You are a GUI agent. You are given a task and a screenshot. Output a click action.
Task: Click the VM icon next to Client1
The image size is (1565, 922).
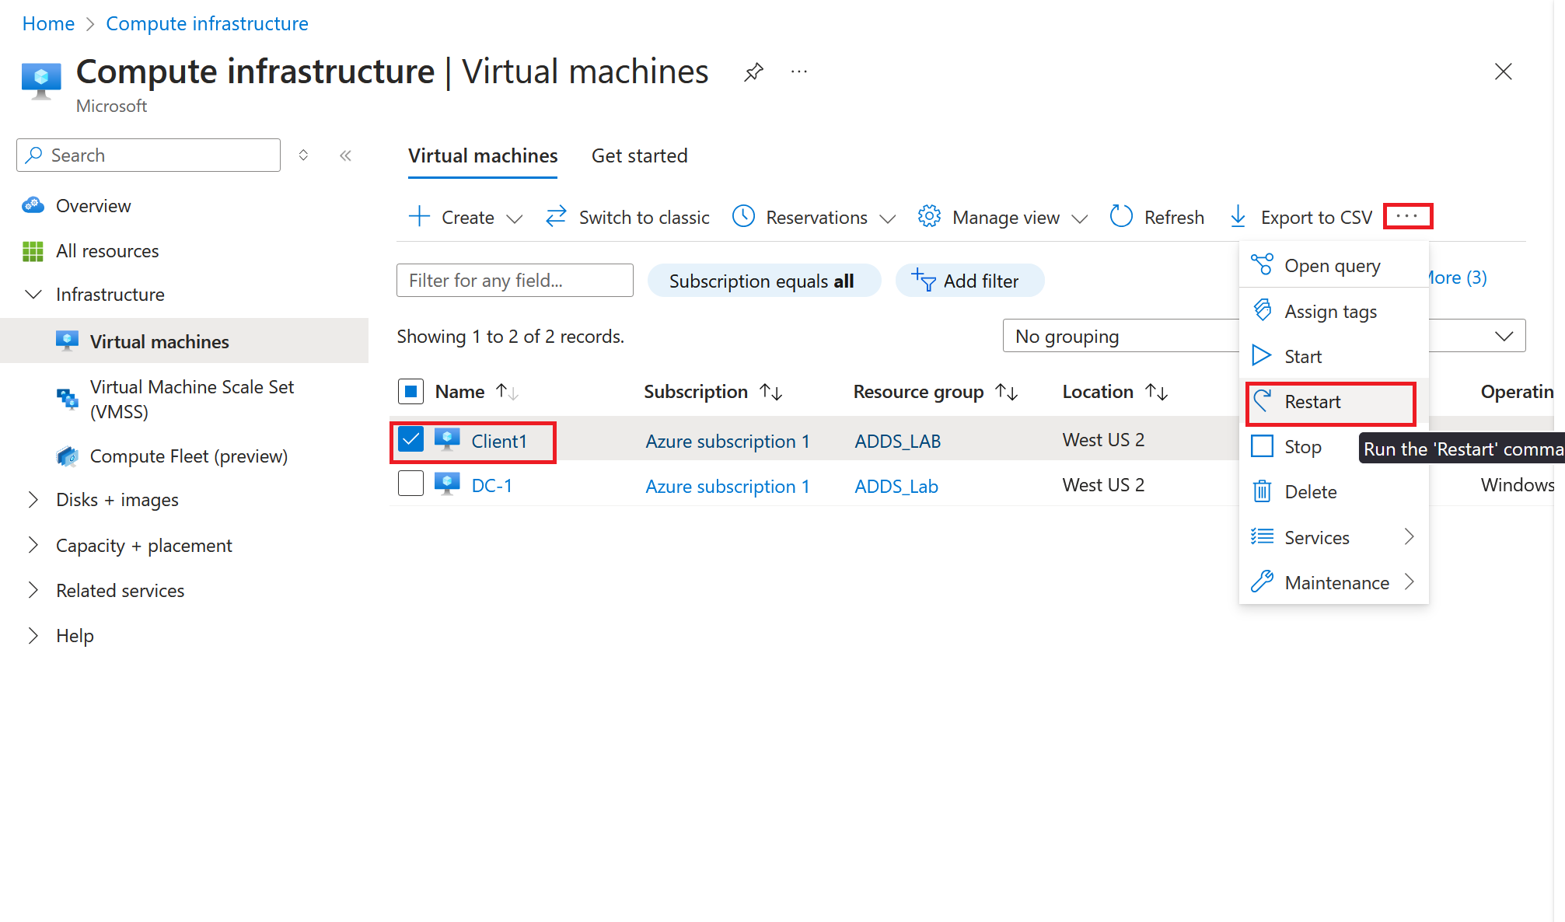[x=447, y=439]
